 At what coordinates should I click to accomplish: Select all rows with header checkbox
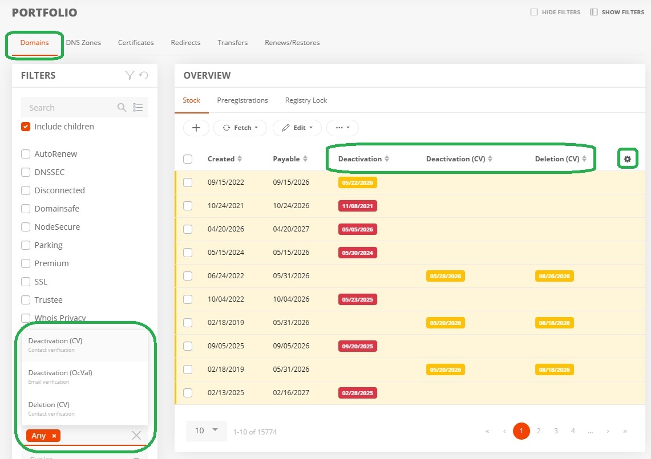pyautogui.click(x=188, y=159)
